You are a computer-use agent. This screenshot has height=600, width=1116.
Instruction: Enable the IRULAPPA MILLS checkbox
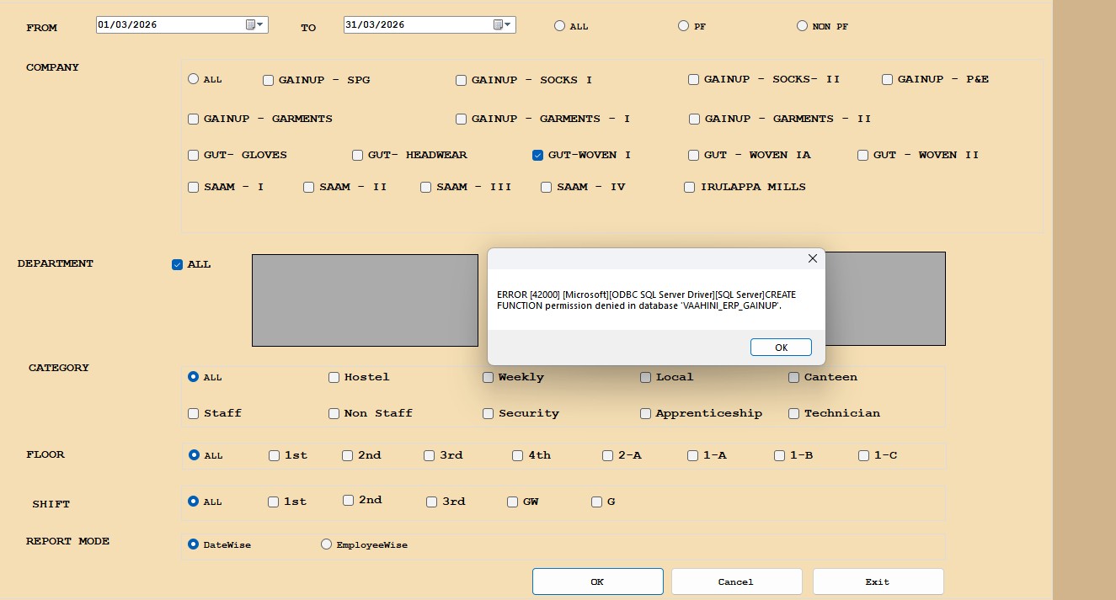pyautogui.click(x=690, y=187)
